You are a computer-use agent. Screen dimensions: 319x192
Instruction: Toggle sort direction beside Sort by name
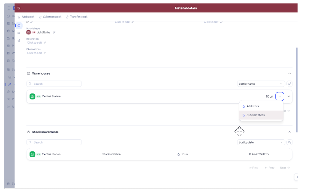[x=289, y=84]
